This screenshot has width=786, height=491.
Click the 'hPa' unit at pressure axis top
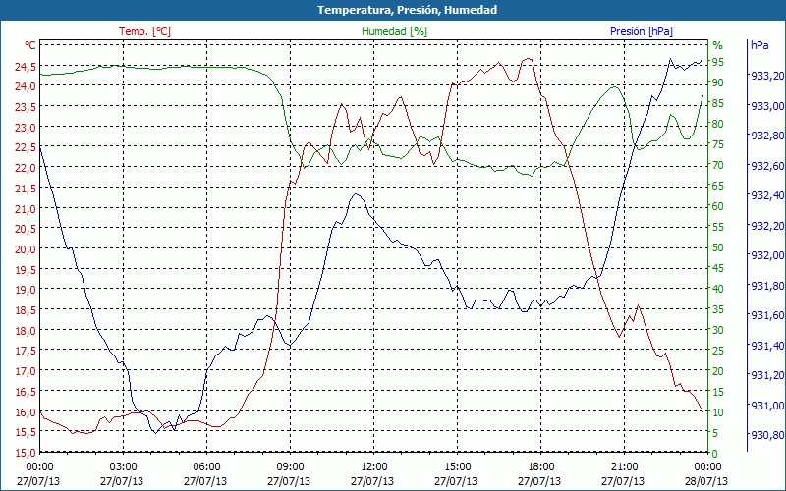coord(759,45)
